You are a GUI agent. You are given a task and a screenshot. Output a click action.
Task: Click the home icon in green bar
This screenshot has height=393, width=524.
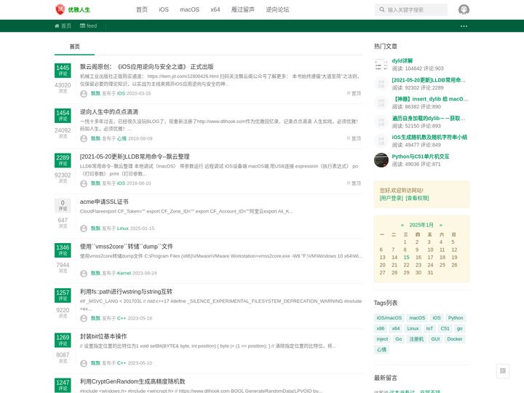[x=57, y=25]
